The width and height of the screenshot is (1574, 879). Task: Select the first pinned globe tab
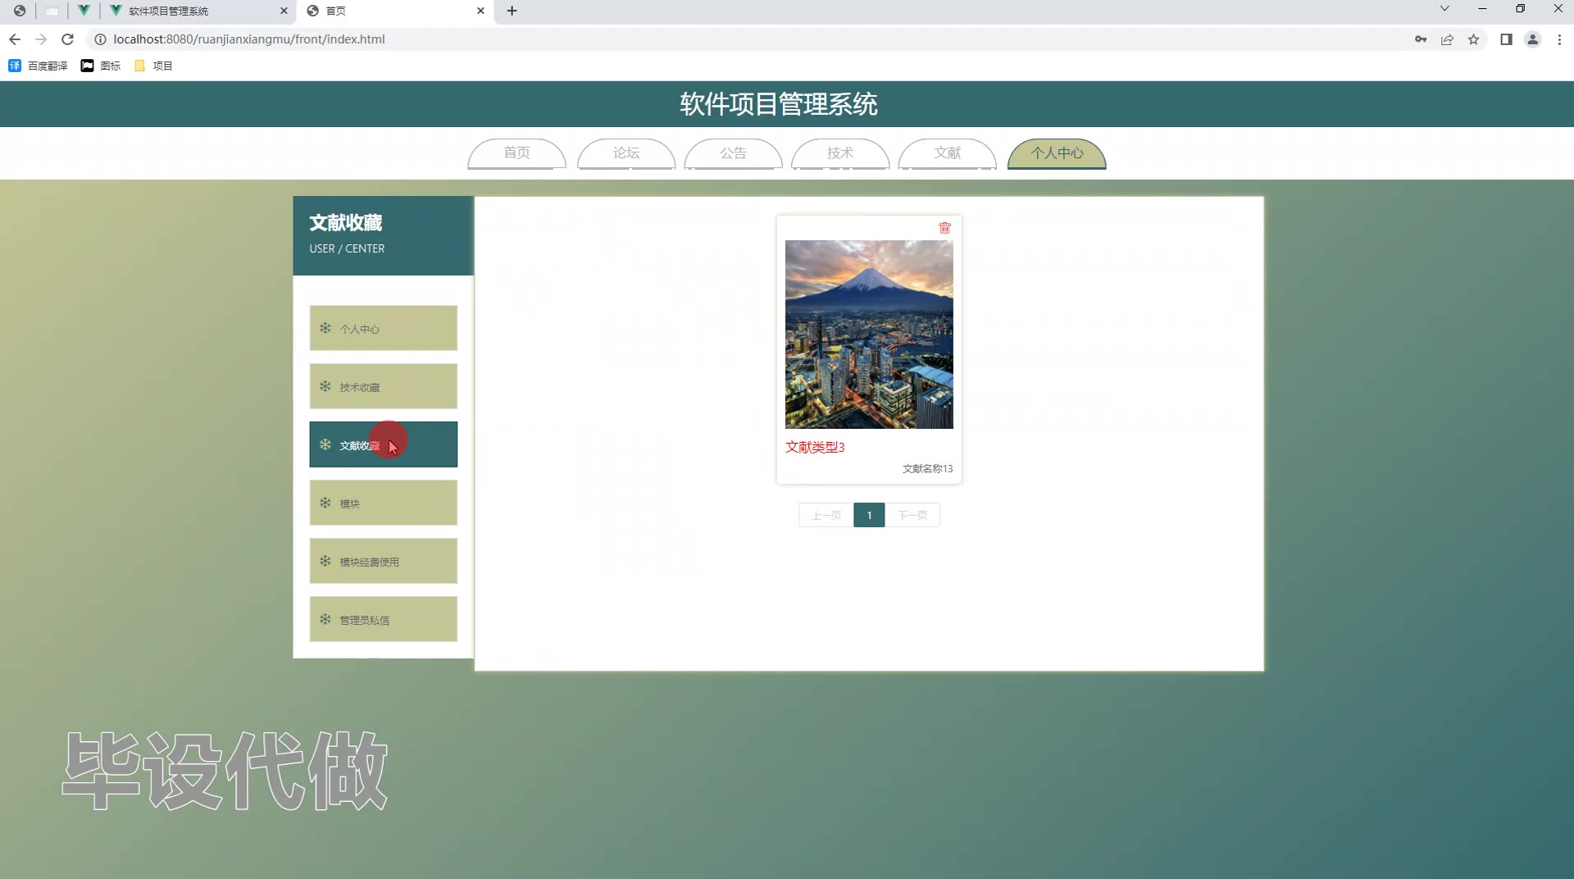pyautogui.click(x=20, y=11)
